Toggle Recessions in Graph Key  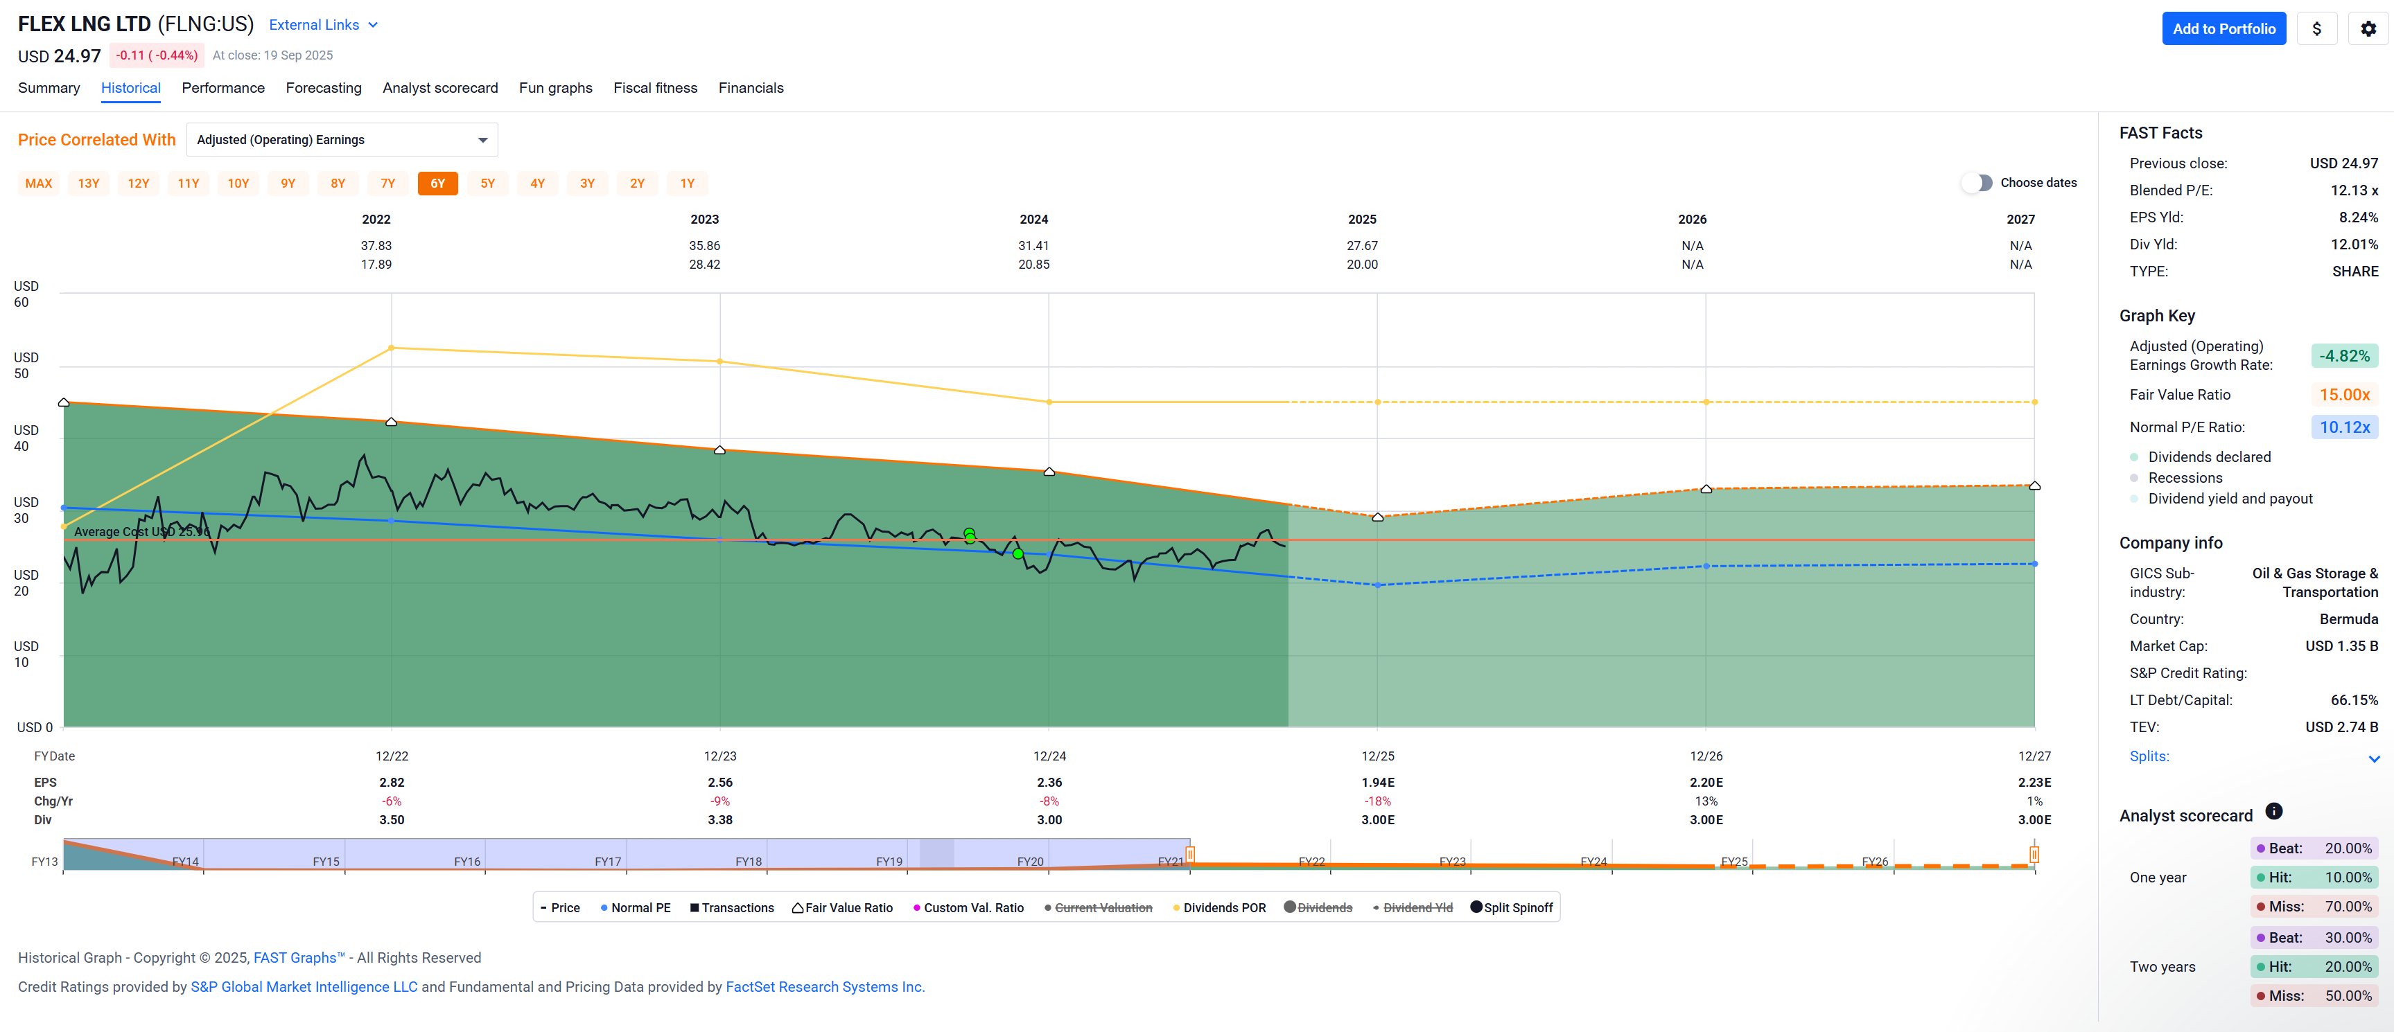[2184, 477]
